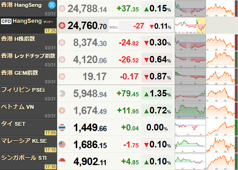Click the X (Twitter) share icon
Image resolution: width=238 pixels, height=170 pixels.
point(52,5)
